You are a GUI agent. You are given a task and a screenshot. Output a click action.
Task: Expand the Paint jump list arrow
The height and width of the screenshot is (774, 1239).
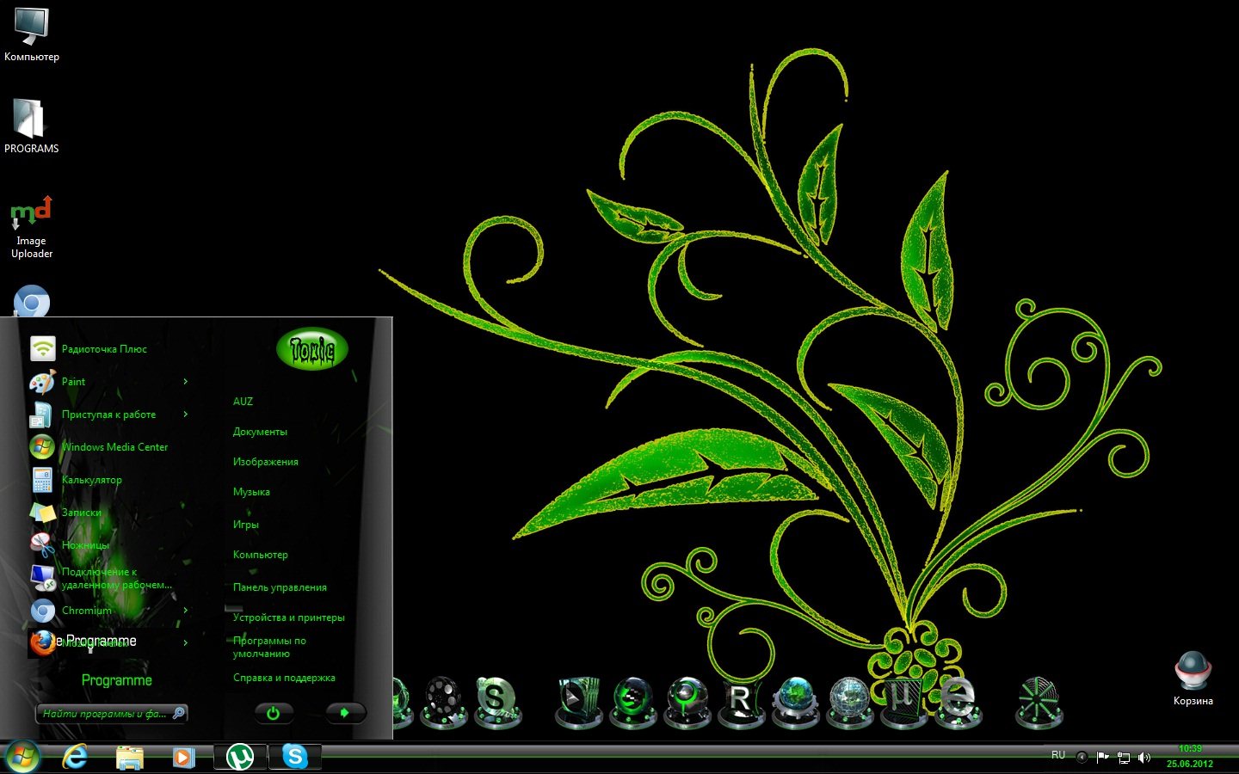[185, 382]
